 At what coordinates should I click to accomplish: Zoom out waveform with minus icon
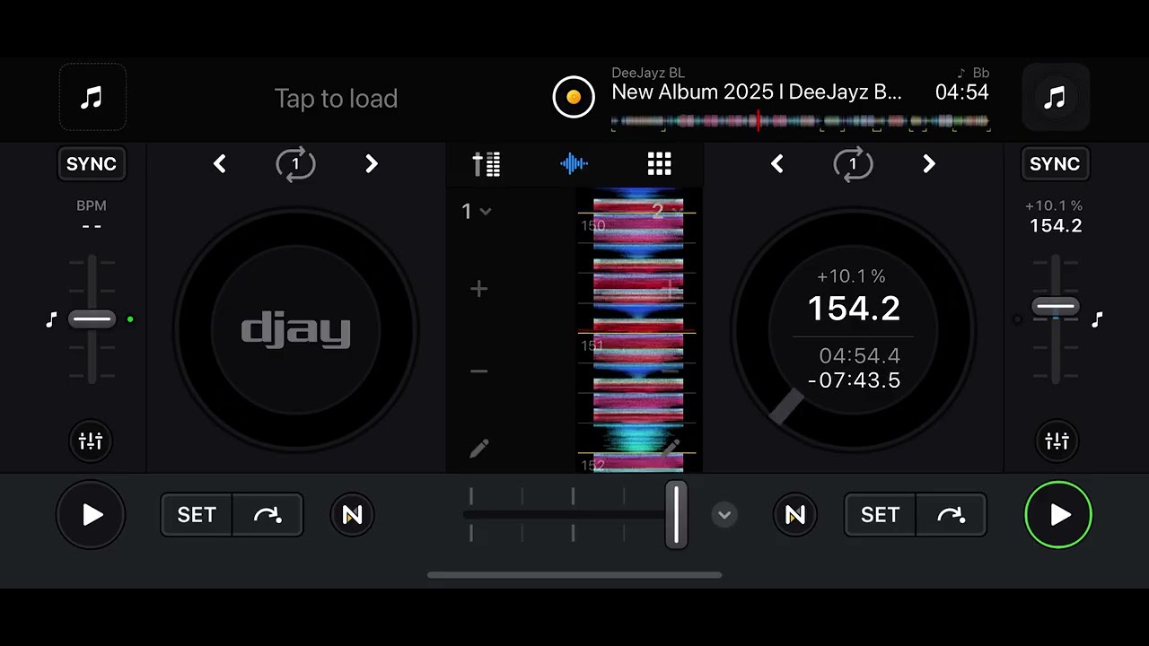479,371
